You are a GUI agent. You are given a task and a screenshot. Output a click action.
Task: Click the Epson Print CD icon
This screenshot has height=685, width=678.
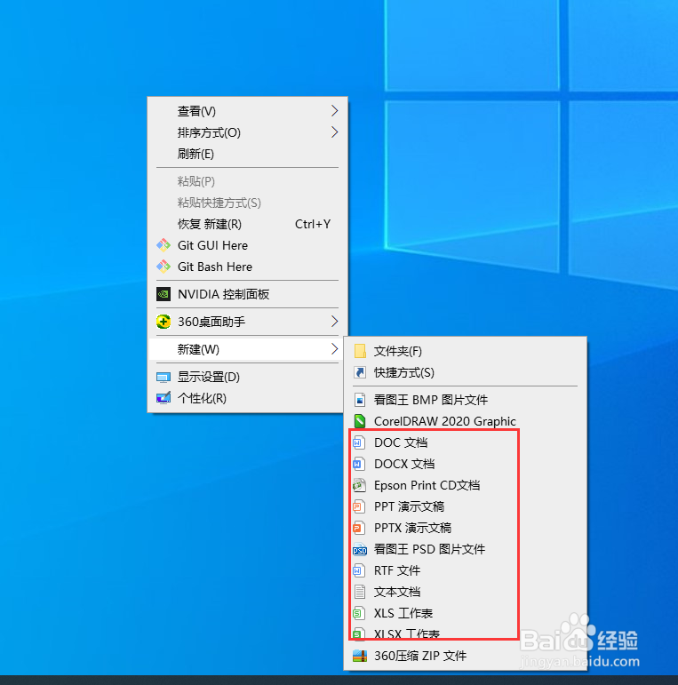[x=359, y=485]
